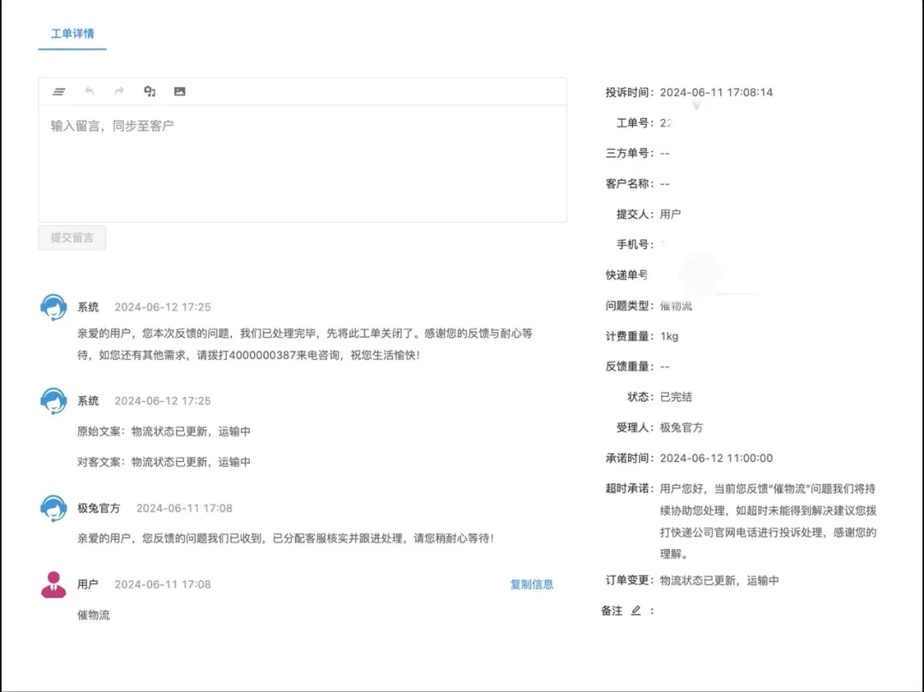Viewport: 924px width, 692px height.
Task: Click the 复制信息 link
Action: click(x=531, y=584)
